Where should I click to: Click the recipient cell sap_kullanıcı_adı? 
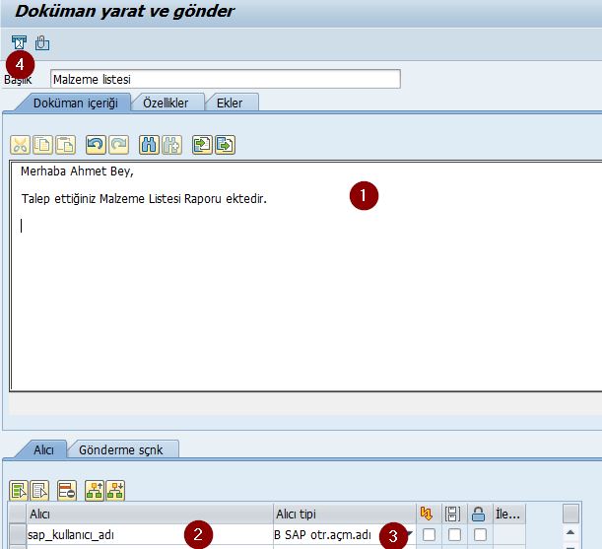click(150, 535)
